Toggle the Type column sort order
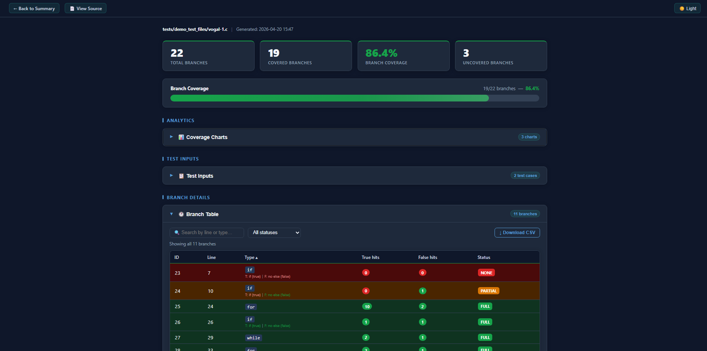The image size is (707, 351). 251,257
